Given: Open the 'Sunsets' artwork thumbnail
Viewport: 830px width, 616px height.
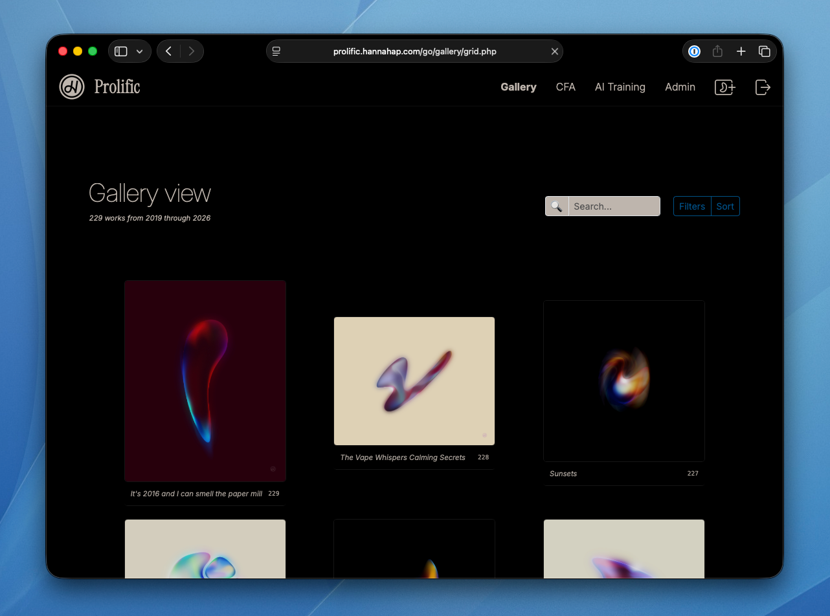Looking at the screenshot, I should [624, 381].
